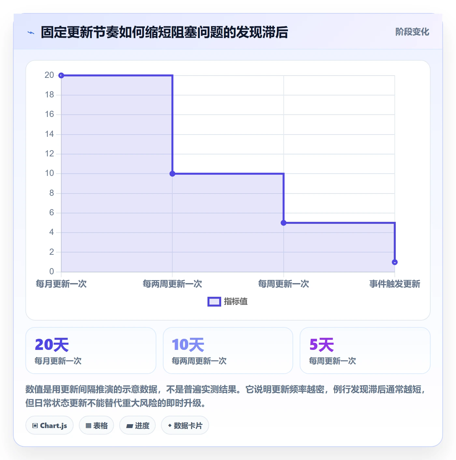Click the x-axis label 每两周更新一次
Viewport: 456px width, 460px height.
click(x=172, y=284)
